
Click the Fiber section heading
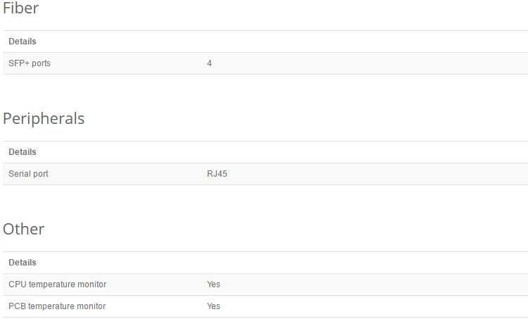tap(21, 8)
